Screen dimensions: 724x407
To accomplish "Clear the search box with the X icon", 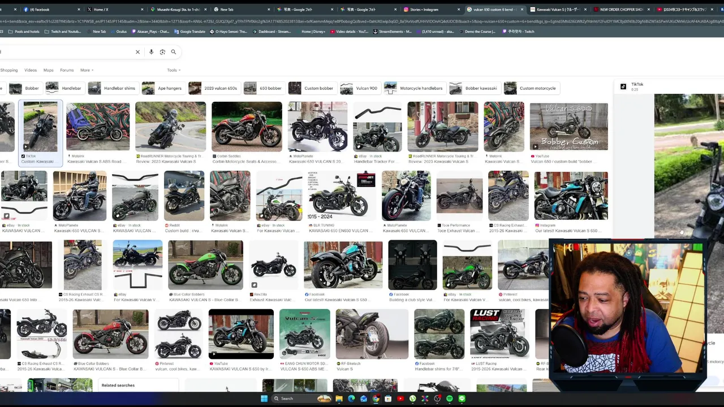I will [x=137, y=52].
